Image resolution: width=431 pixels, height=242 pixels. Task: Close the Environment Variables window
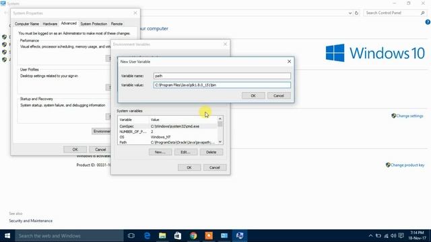[x=225, y=44]
